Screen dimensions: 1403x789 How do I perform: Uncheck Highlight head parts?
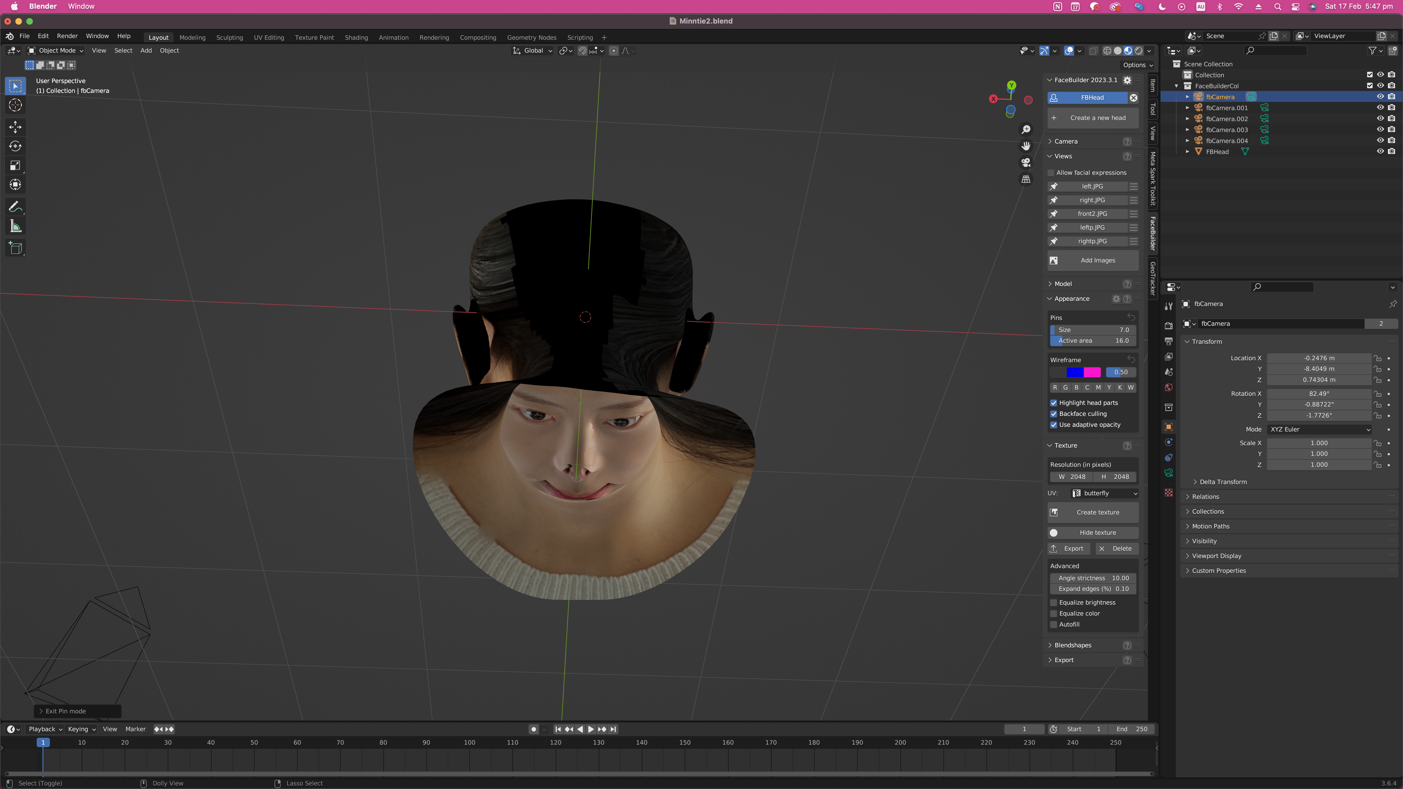click(x=1053, y=403)
